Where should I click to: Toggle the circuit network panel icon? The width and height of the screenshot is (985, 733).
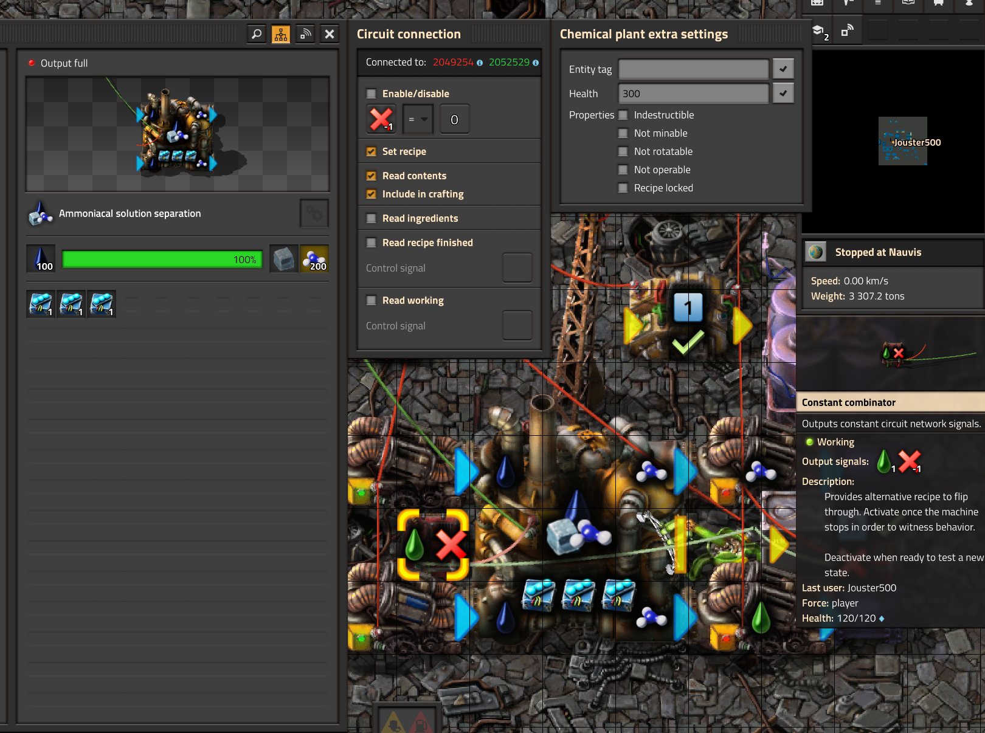tap(281, 34)
